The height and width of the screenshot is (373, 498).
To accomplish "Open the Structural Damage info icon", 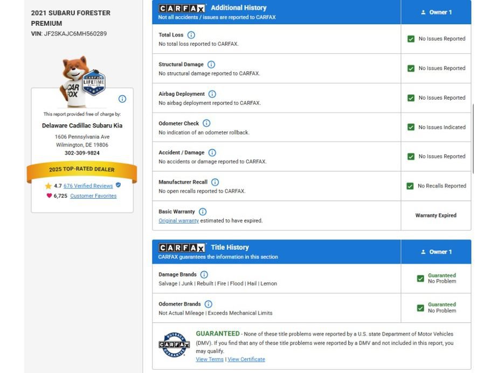I will (x=211, y=65).
